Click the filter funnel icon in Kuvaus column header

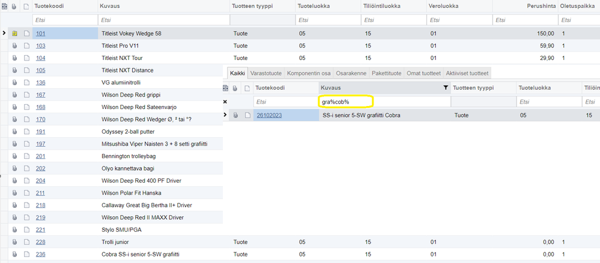tap(446, 88)
